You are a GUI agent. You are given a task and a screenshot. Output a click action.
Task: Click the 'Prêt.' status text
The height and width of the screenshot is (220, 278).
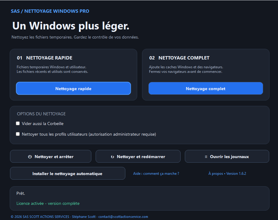coord(21,193)
